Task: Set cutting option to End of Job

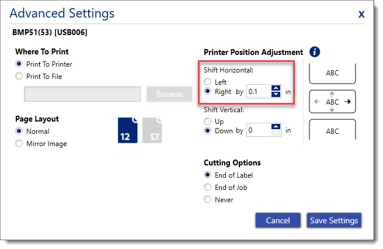Action: [x=208, y=187]
